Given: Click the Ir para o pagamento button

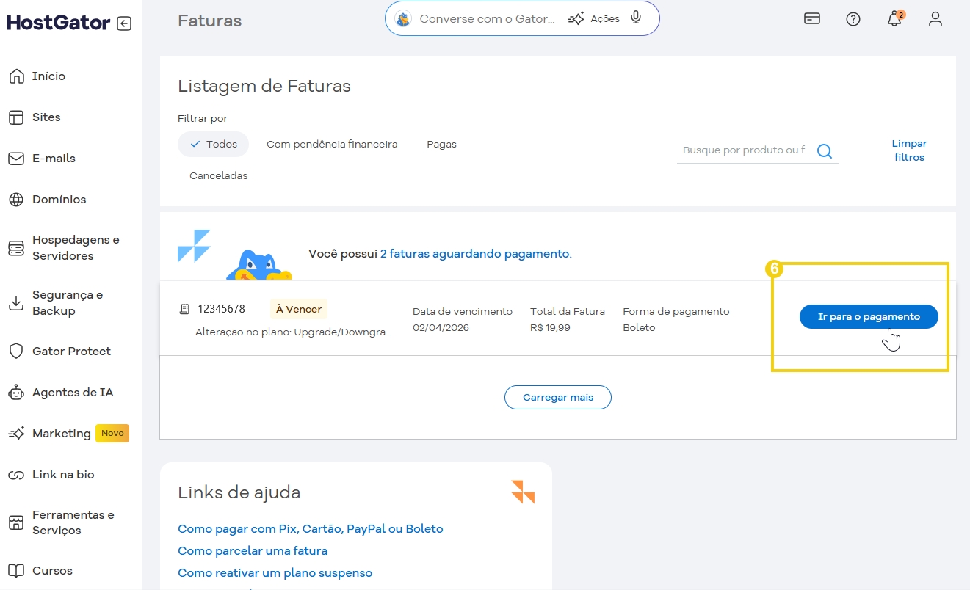Looking at the screenshot, I should click(x=868, y=316).
